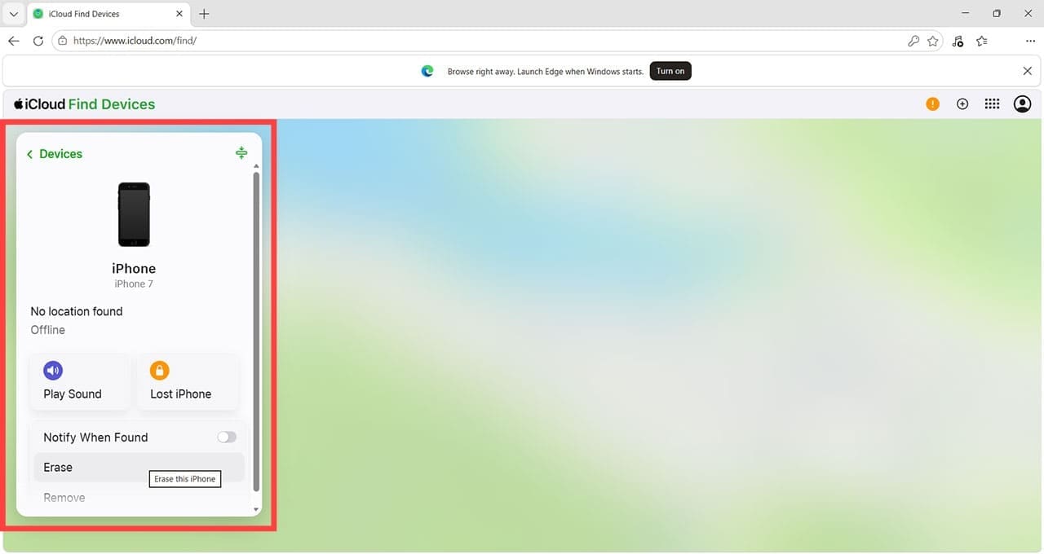Click the orange Lost iPhone lock icon
This screenshot has width=1044, height=554.
(x=159, y=371)
